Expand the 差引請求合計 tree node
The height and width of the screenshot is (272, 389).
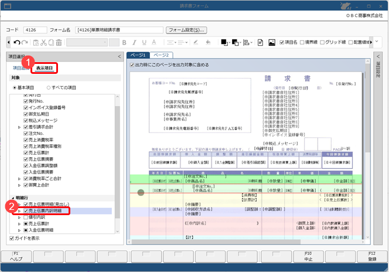[19, 127]
